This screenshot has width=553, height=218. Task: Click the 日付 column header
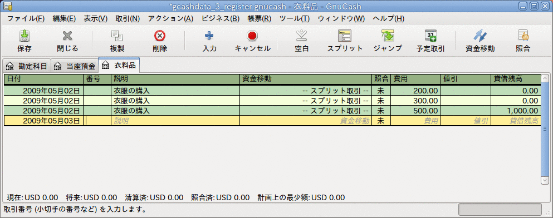pyautogui.click(x=44, y=79)
